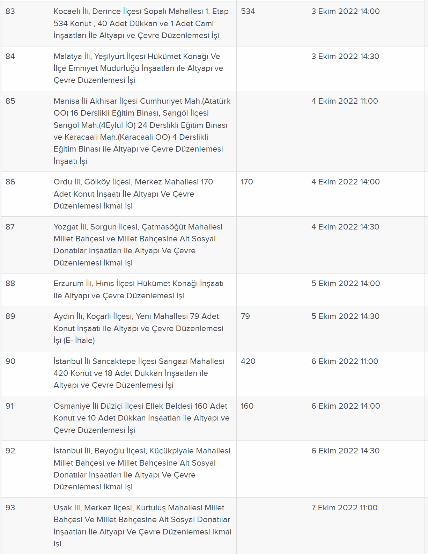This screenshot has width=428, height=554.
Task: Select row number 83 cell
Action: click(24, 23)
